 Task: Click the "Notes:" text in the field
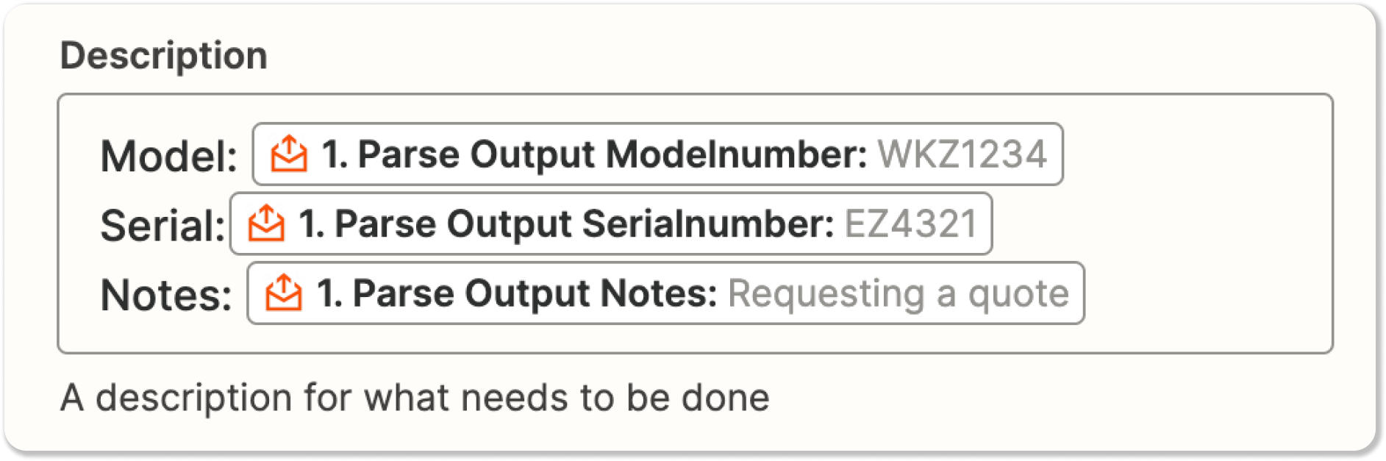point(165,296)
